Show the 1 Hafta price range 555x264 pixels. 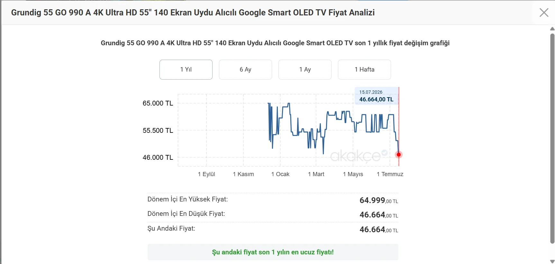point(364,70)
